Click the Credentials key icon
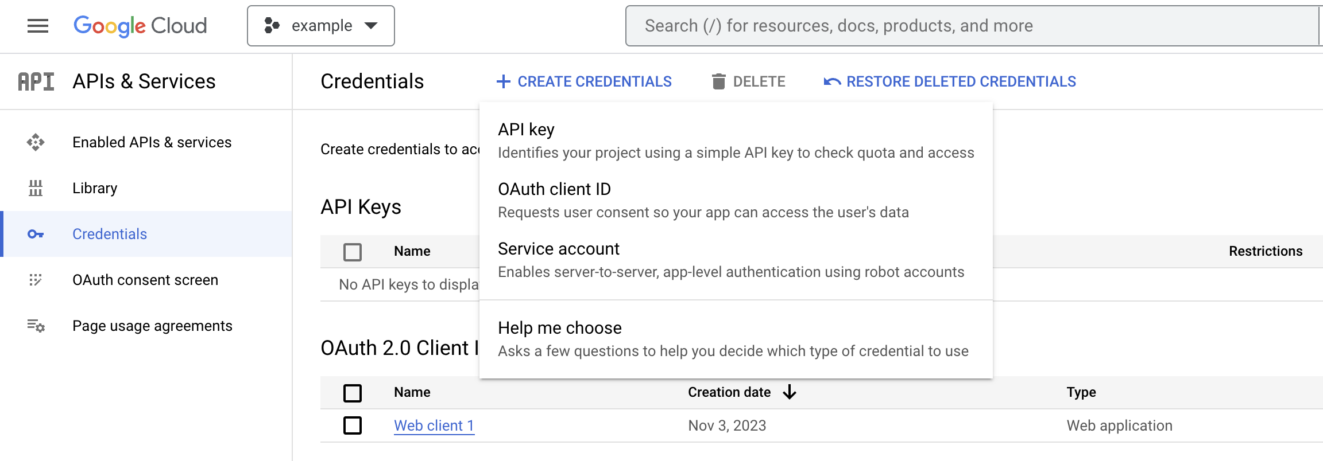Screen dimensions: 1323x461 36,234
